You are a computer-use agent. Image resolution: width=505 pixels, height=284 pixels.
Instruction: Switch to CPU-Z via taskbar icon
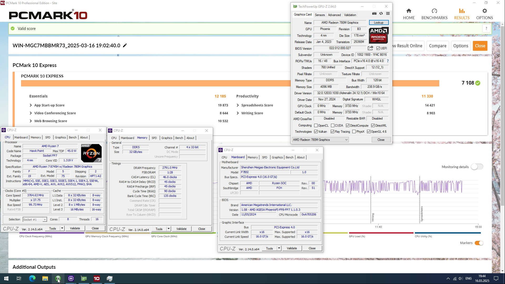tap(71, 278)
